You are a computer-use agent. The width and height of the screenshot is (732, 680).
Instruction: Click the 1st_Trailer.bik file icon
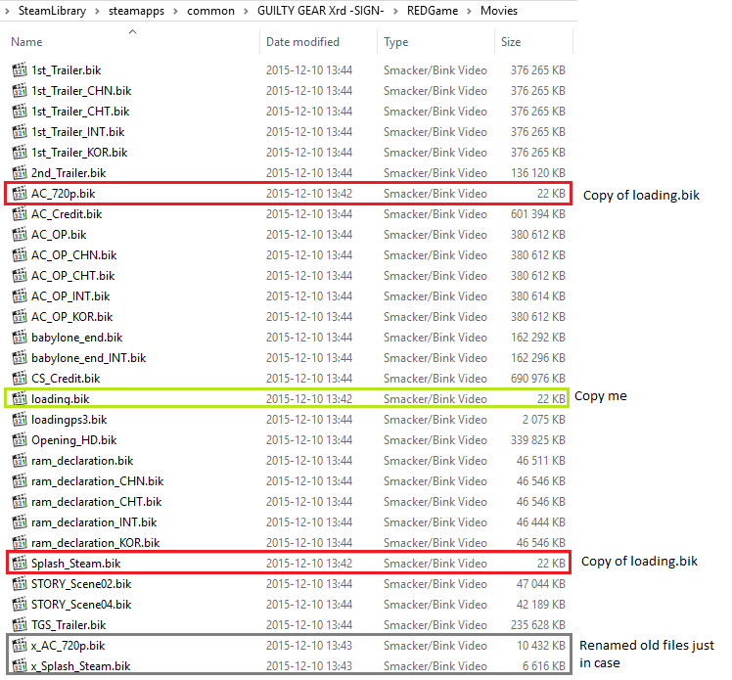(x=20, y=70)
